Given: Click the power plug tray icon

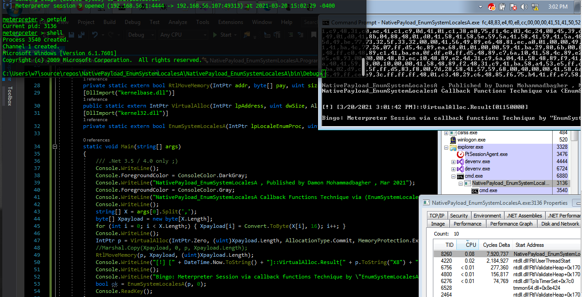Looking at the screenshot, I should (x=502, y=7).
